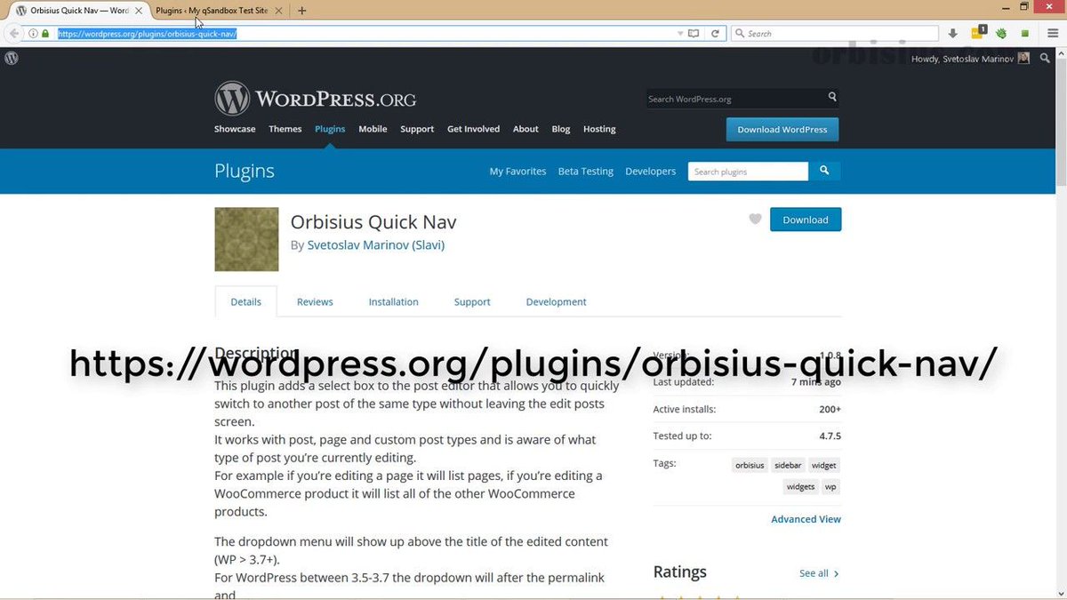The height and width of the screenshot is (600, 1067).
Task: Reload the page with the refresh icon
Action: (x=715, y=34)
